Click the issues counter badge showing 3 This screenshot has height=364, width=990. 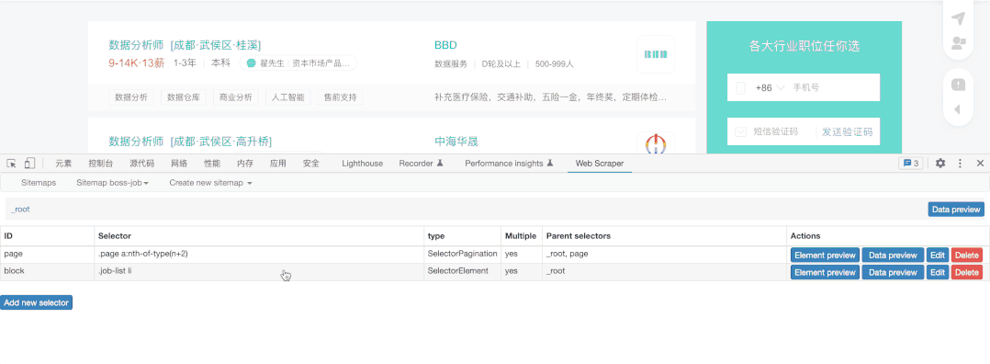pos(911,163)
